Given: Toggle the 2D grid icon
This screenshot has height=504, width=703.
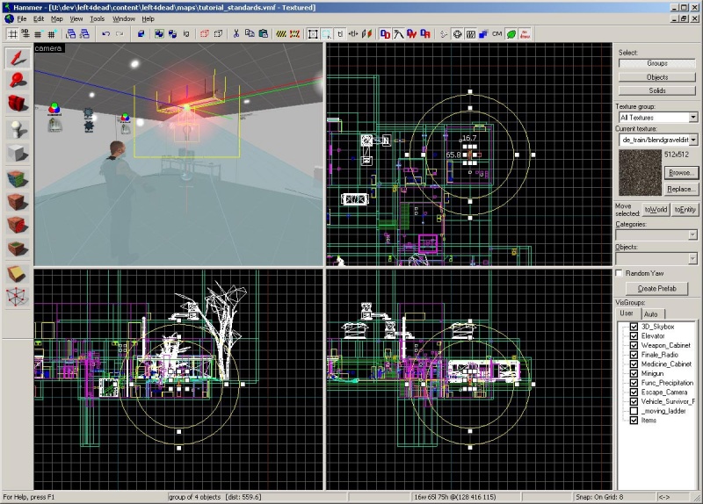Looking at the screenshot, I should coord(12,34).
